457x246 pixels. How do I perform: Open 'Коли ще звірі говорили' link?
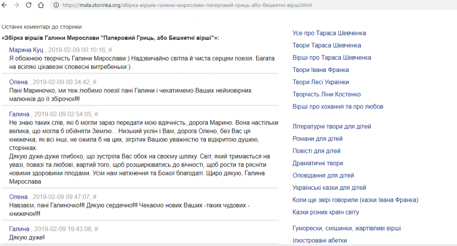point(355,200)
